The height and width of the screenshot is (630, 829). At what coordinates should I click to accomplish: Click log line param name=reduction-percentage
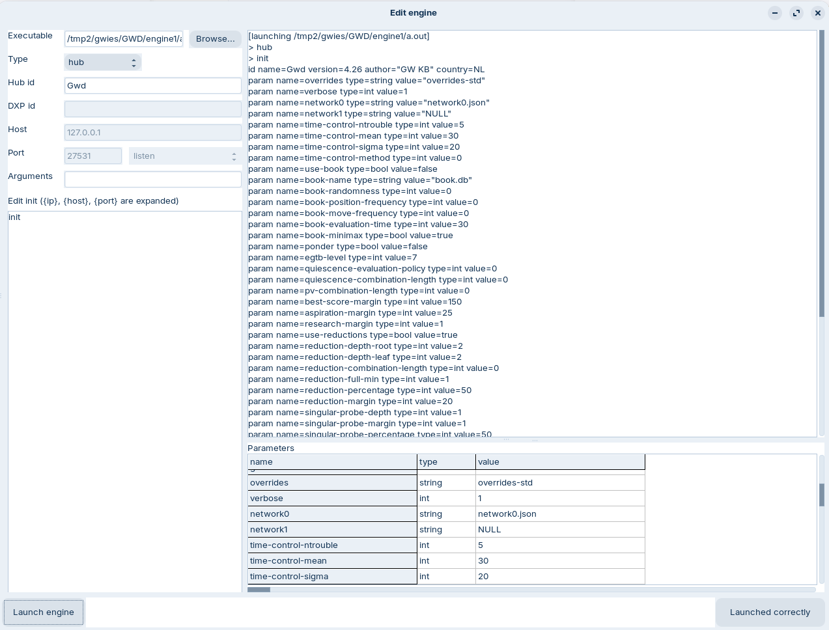coord(359,390)
